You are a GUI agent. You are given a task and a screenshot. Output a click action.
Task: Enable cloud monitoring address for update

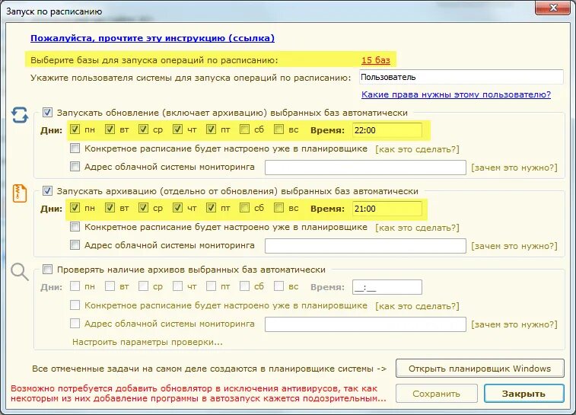[75, 167]
